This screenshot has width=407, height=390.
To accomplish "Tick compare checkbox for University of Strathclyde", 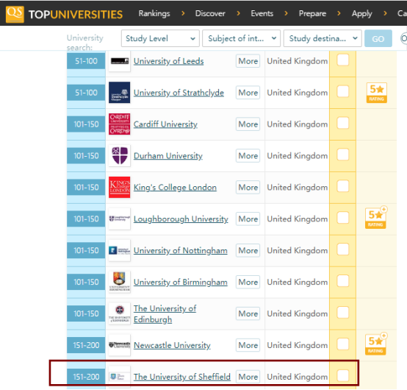I will 343,91.
